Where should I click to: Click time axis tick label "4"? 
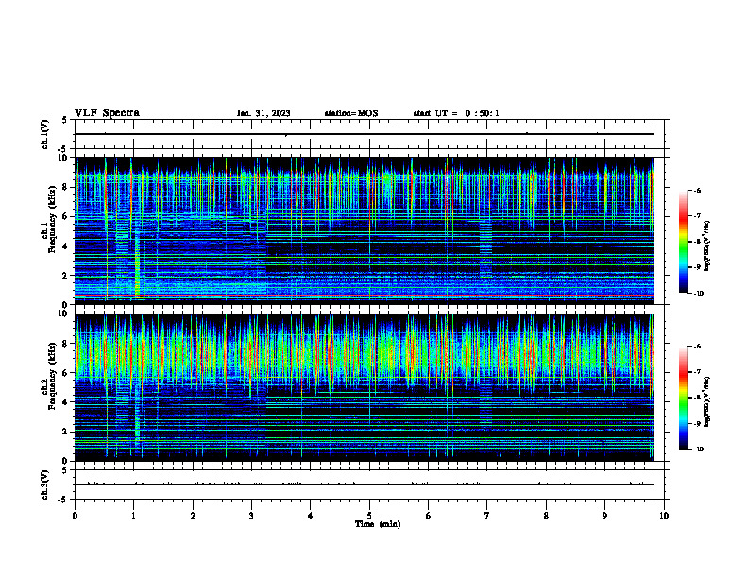[311, 516]
